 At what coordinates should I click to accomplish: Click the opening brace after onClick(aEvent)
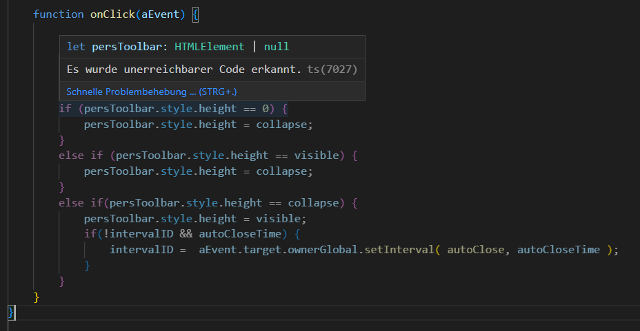195,14
